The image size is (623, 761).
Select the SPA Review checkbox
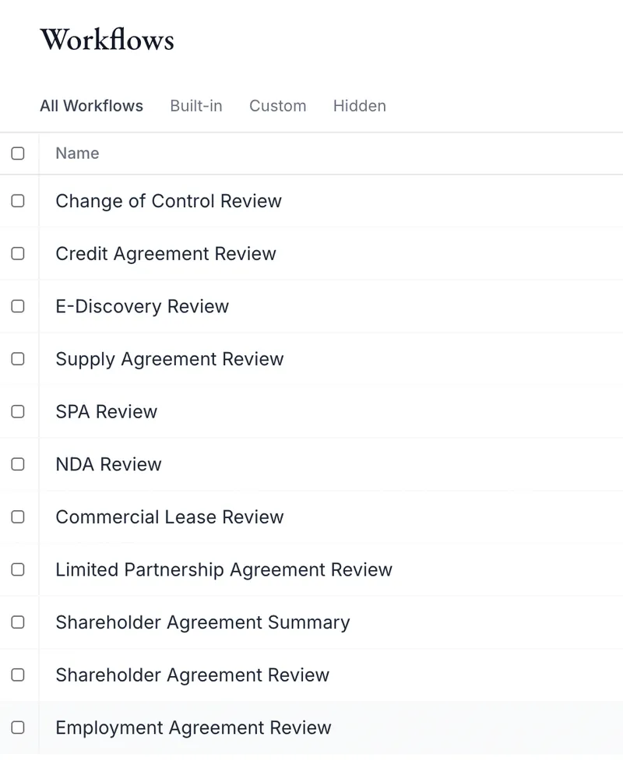point(18,412)
